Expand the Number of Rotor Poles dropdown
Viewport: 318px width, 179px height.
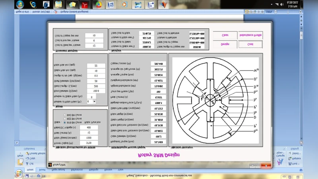[94, 102]
